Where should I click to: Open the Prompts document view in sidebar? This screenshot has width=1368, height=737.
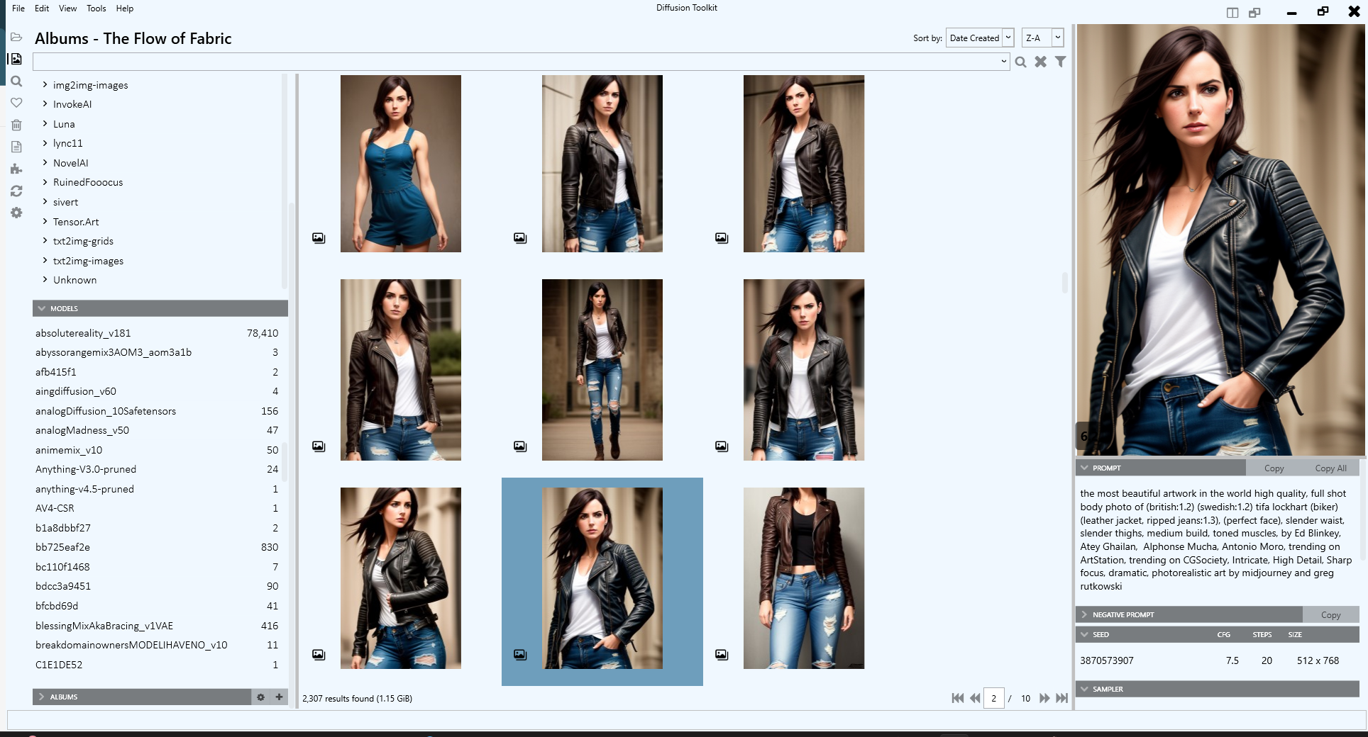click(16, 147)
